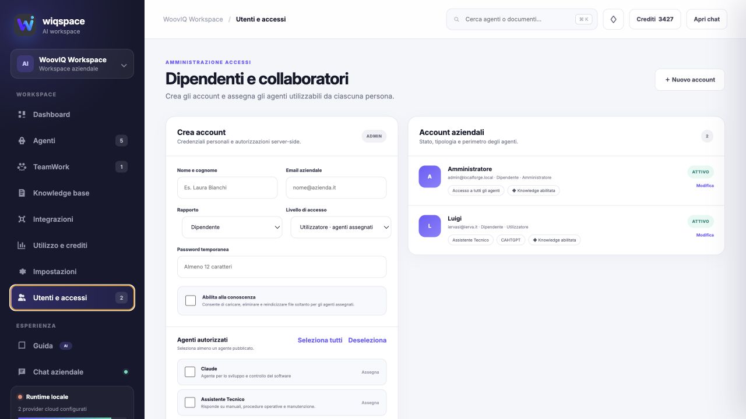Click the AI workspace badge icon
Screen dimensions: 746x419
(25, 64)
